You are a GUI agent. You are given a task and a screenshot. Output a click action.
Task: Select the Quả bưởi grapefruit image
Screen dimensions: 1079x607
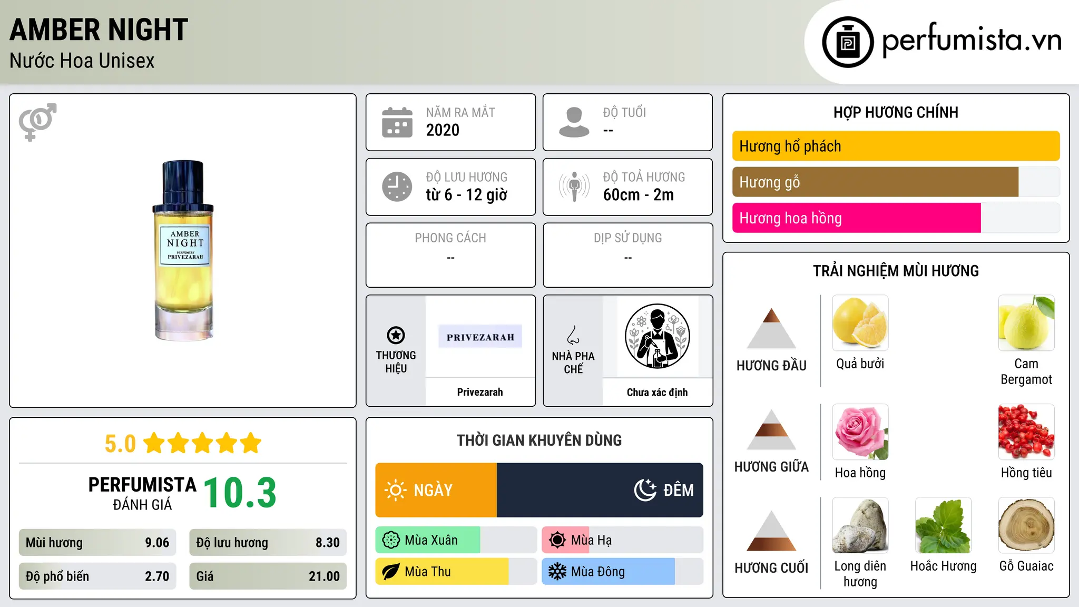point(860,323)
